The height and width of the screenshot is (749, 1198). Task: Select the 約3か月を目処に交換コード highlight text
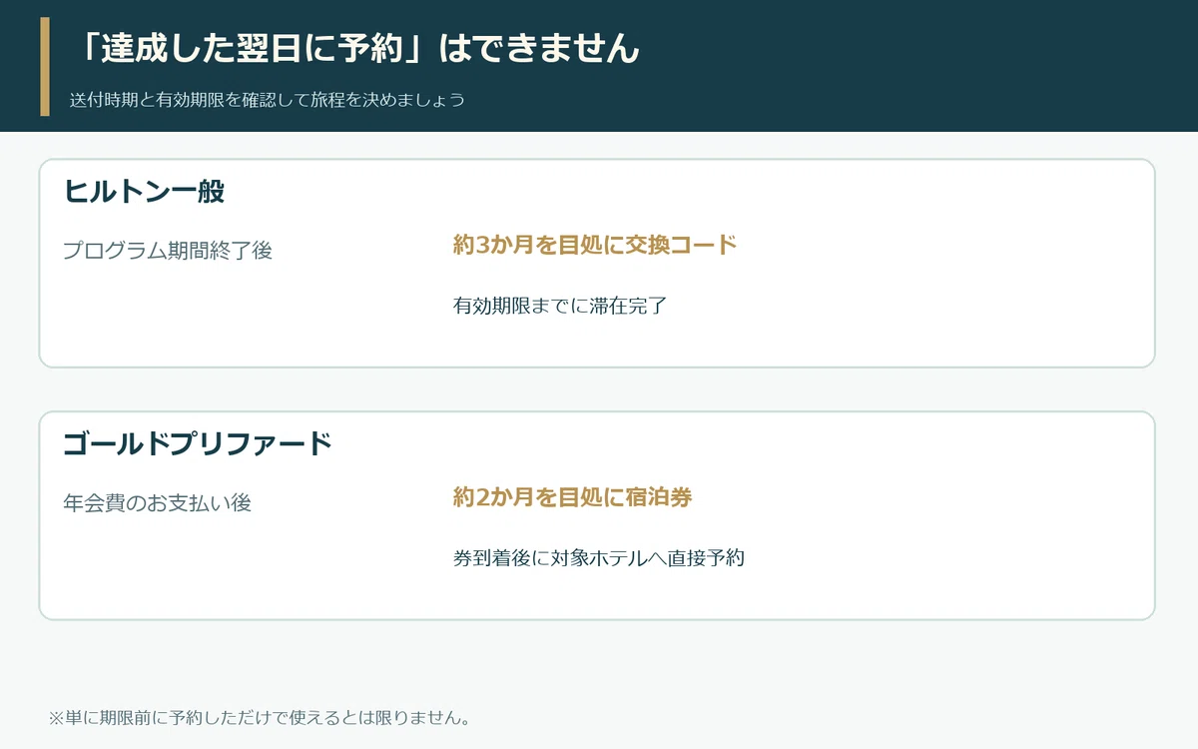595,245
